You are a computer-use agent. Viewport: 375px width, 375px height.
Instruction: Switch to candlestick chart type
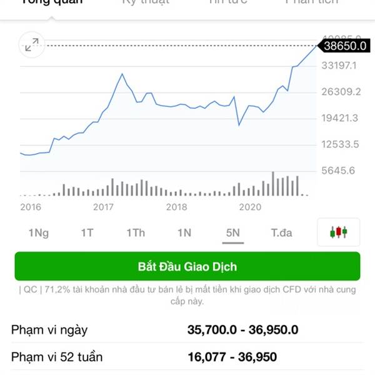[338, 232]
